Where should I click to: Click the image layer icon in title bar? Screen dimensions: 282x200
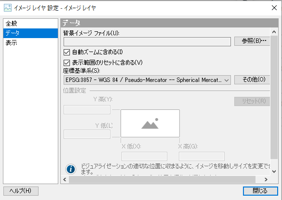point(8,8)
